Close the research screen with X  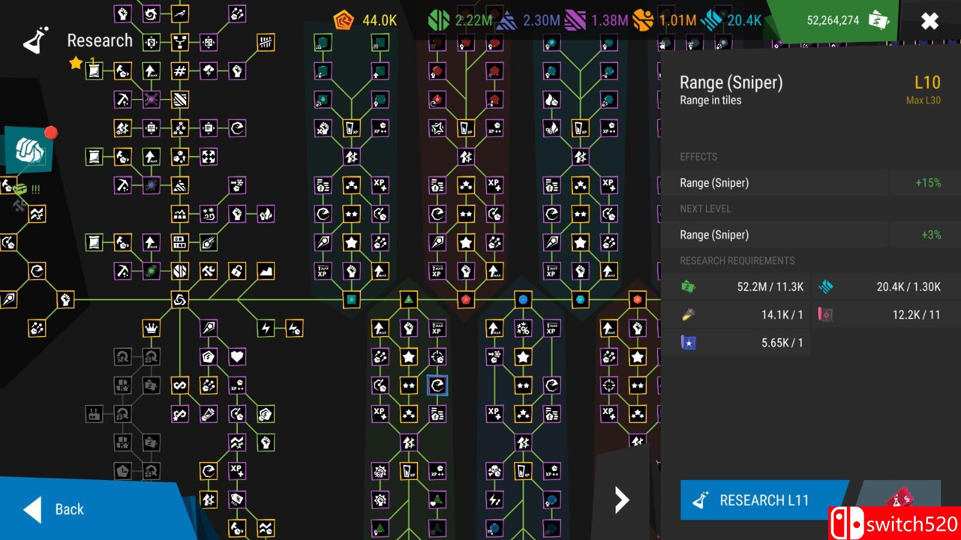point(929,22)
